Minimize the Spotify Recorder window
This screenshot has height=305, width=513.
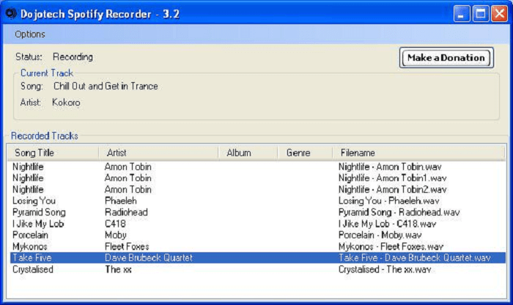(461, 14)
